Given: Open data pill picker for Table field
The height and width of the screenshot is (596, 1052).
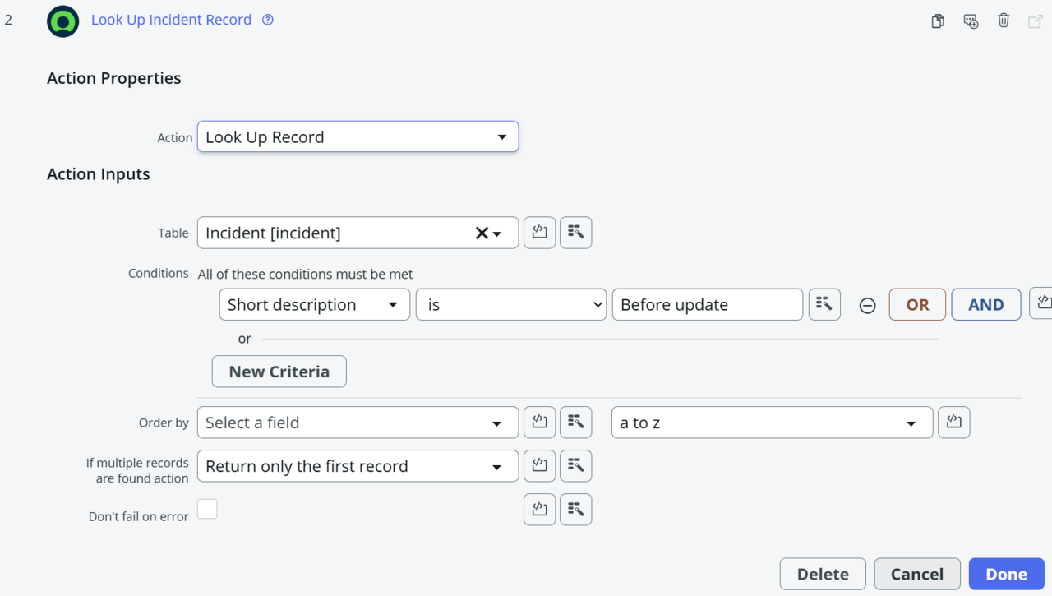Looking at the screenshot, I should pos(575,233).
